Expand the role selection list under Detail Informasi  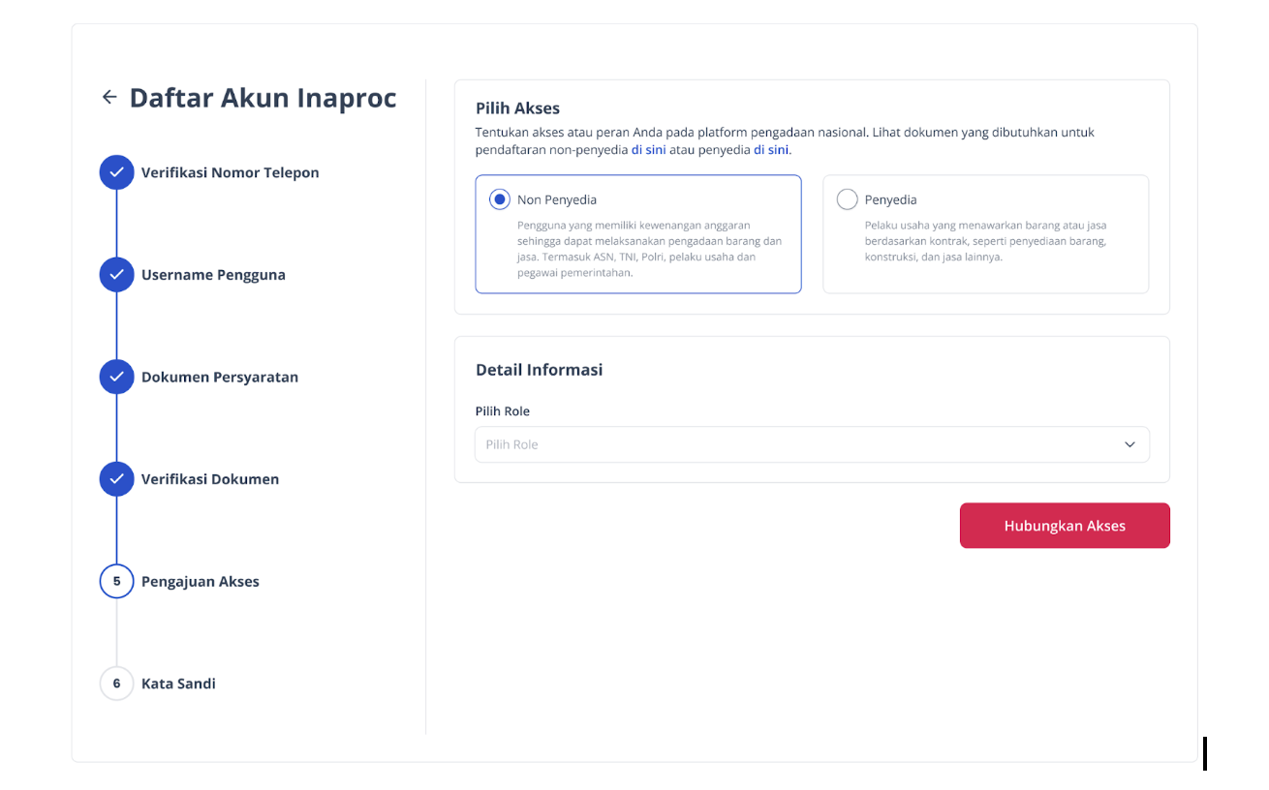812,444
